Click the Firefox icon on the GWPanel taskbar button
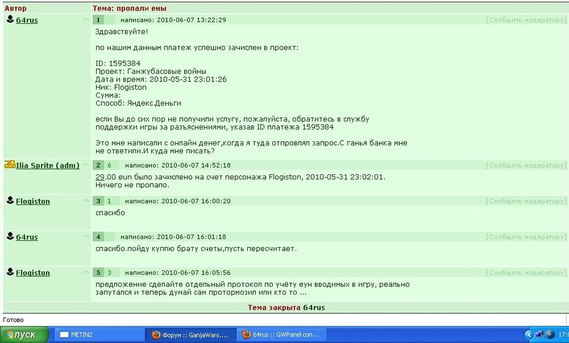 tap(247, 334)
